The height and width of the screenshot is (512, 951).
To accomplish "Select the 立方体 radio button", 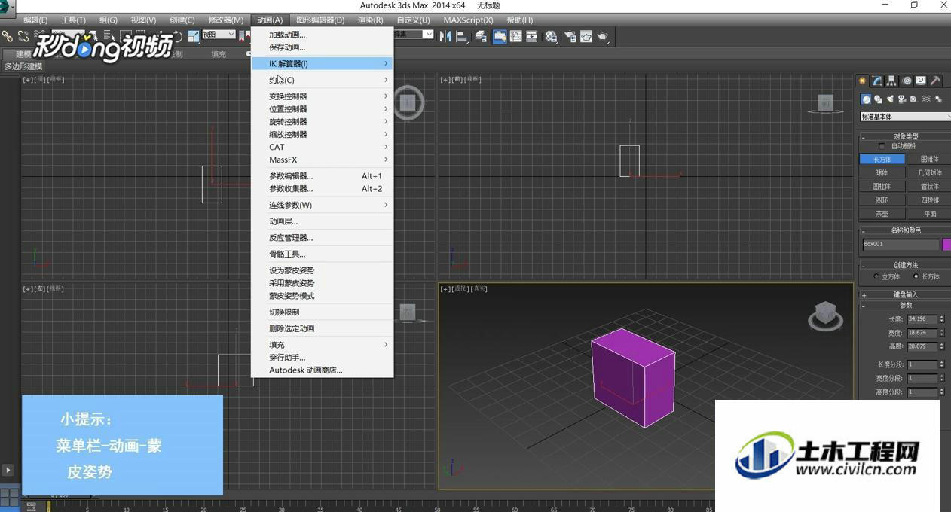I will (x=876, y=276).
